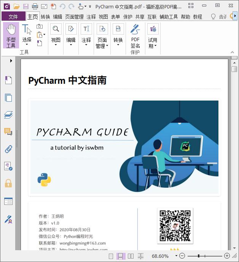Screen dimensions: 239x262
Task: Click the Print icon in quick access toolbar
Action: click(x=35, y=6)
